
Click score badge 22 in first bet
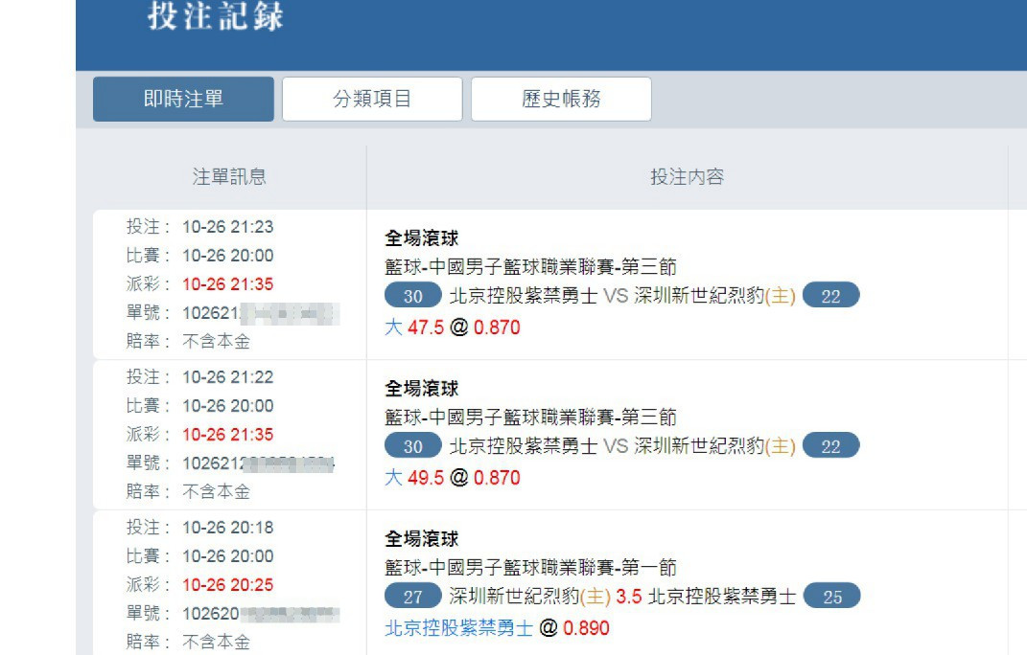[x=830, y=296]
